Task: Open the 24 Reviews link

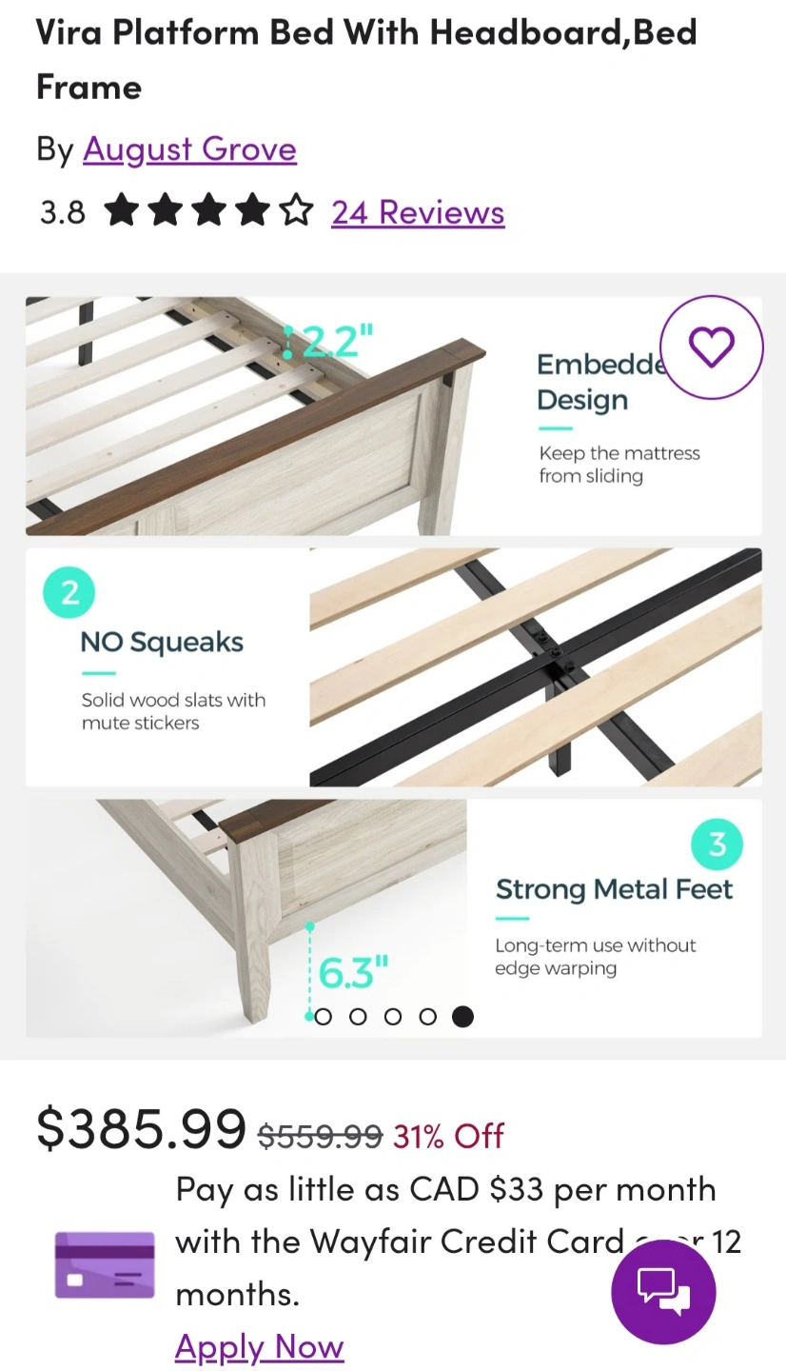Action: [418, 211]
